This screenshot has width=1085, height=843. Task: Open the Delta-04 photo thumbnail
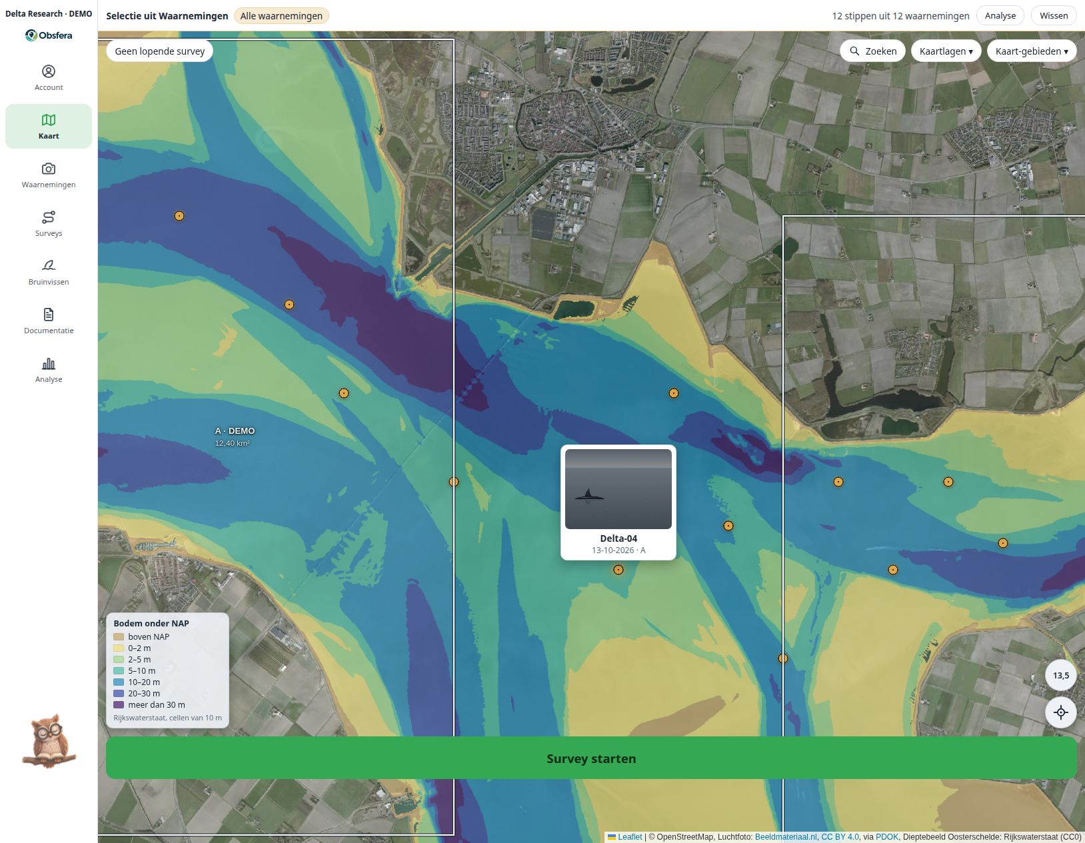618,489
